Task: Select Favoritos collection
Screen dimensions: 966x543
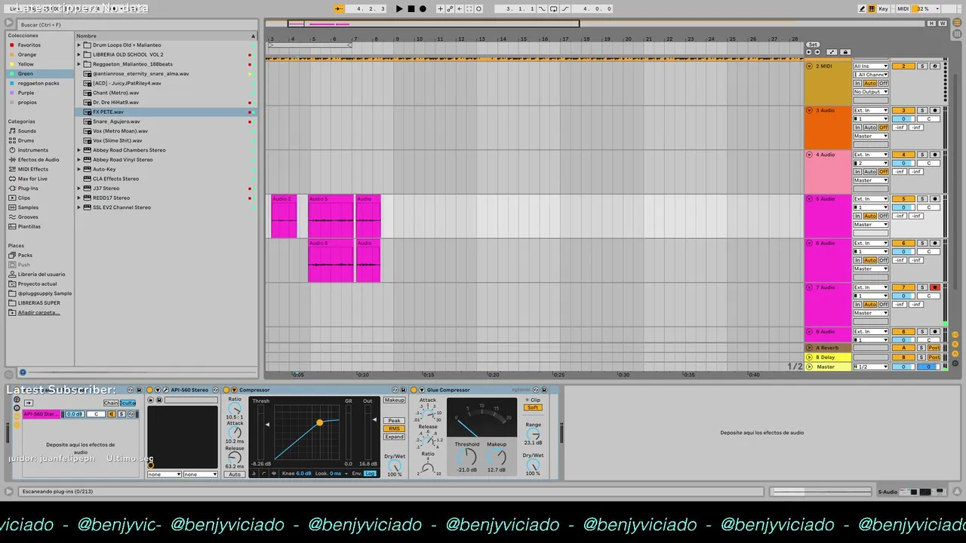Action: point(29,45)
